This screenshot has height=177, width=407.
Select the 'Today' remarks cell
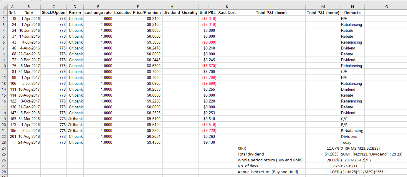tap(353, 142)
